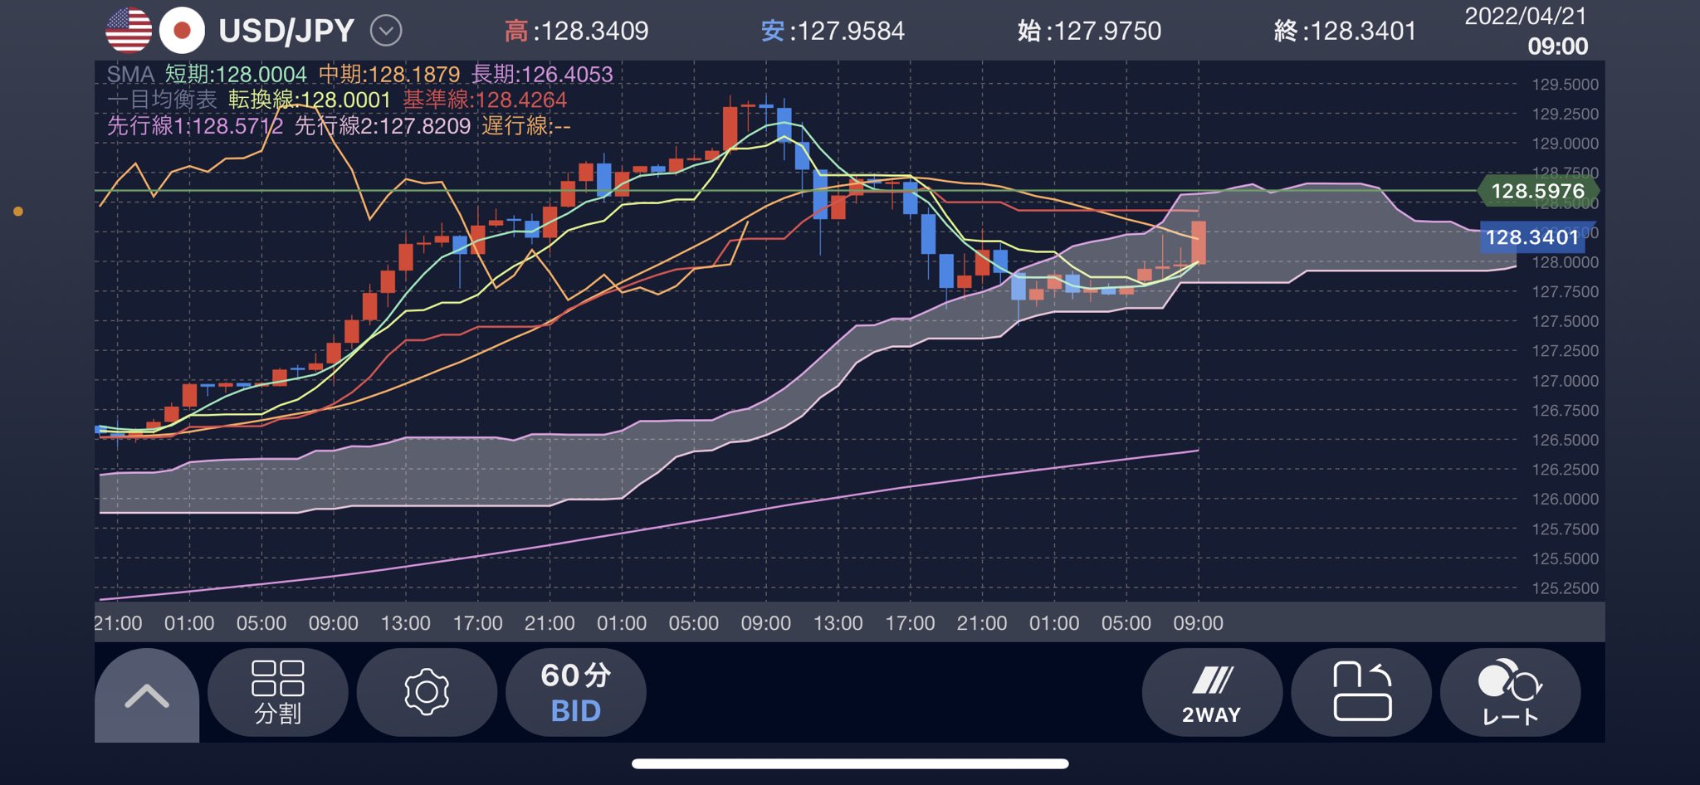Select the last candle at 09:00
The height and width of the screenshot is (785, 1700).
point(1199,242)
